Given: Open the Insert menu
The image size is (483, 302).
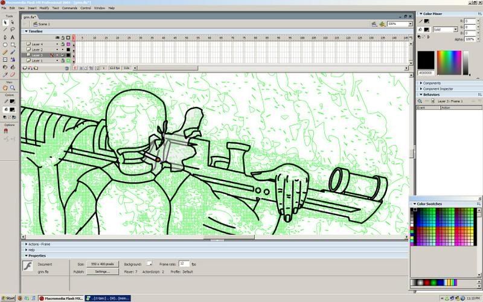Looking at the screenshot, I should (x=32, y=8).
